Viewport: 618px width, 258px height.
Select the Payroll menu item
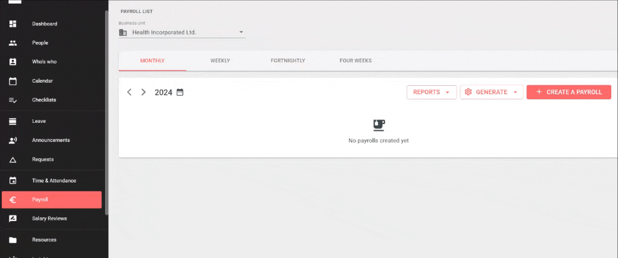tap(52, 200)
